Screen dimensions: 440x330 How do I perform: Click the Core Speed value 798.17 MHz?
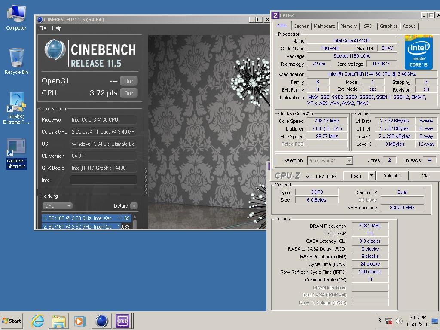pyautogui.click(x=327, y=121)
